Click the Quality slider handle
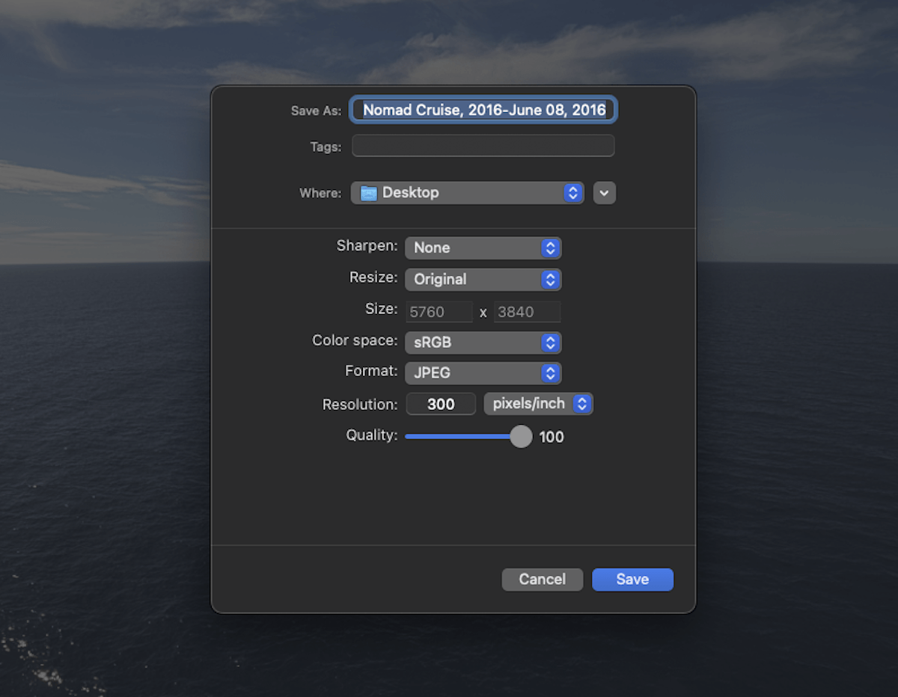This screenshot has width=898, height=697. pyautogui.click(x=521, y=436)
